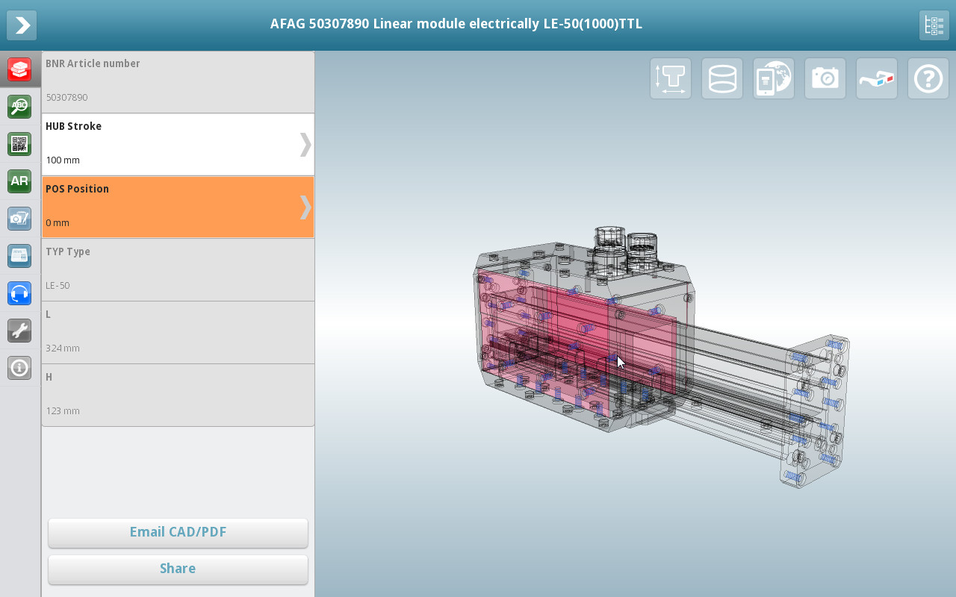Open the AR augmented reality view
The image size is (956, 597).
19,181
